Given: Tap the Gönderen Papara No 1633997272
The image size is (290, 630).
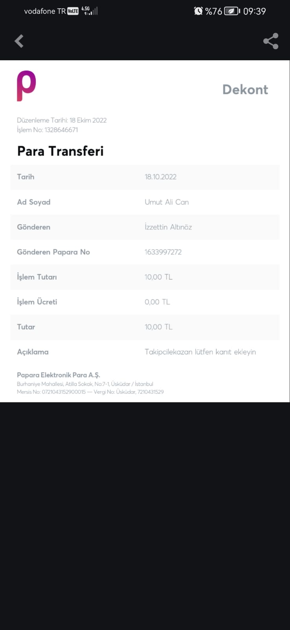Looking at the screenshot, I should click(x=163, y=252).
